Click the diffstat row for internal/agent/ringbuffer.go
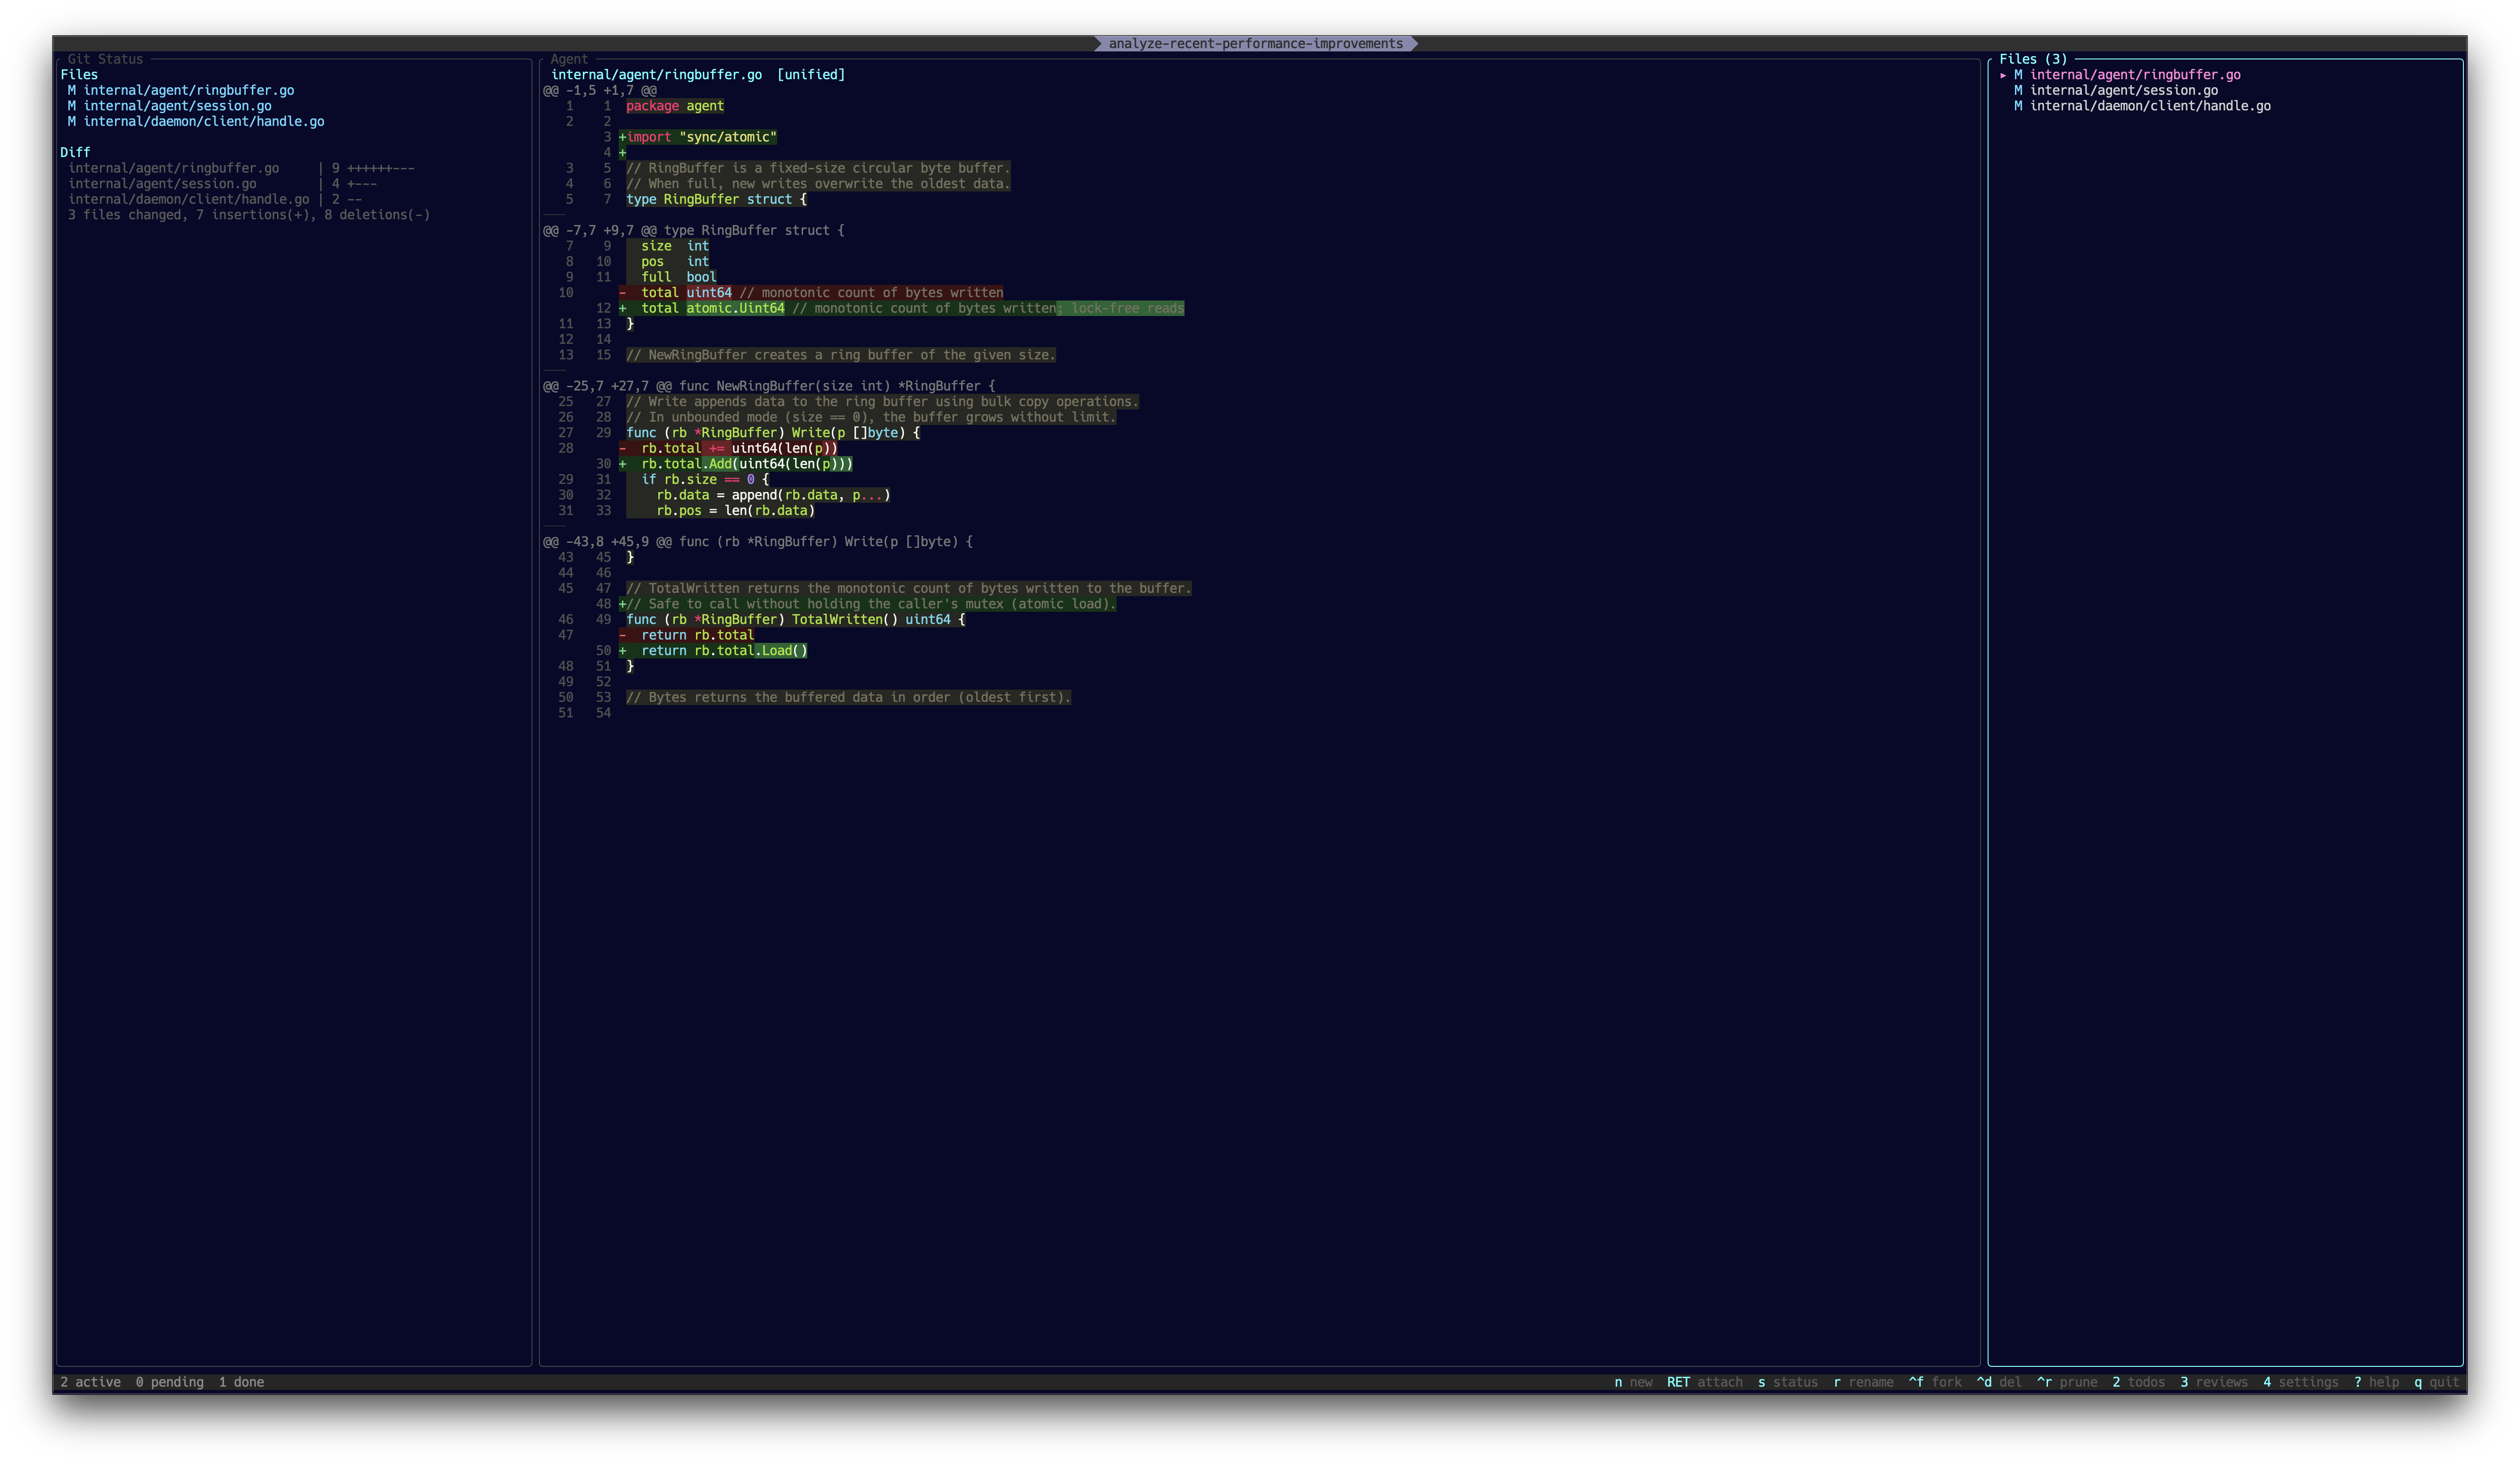The height and width of the screenshot is (1464, 2520). point(241,168)
